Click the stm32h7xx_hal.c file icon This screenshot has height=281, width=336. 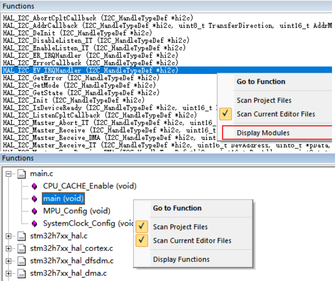21,236
